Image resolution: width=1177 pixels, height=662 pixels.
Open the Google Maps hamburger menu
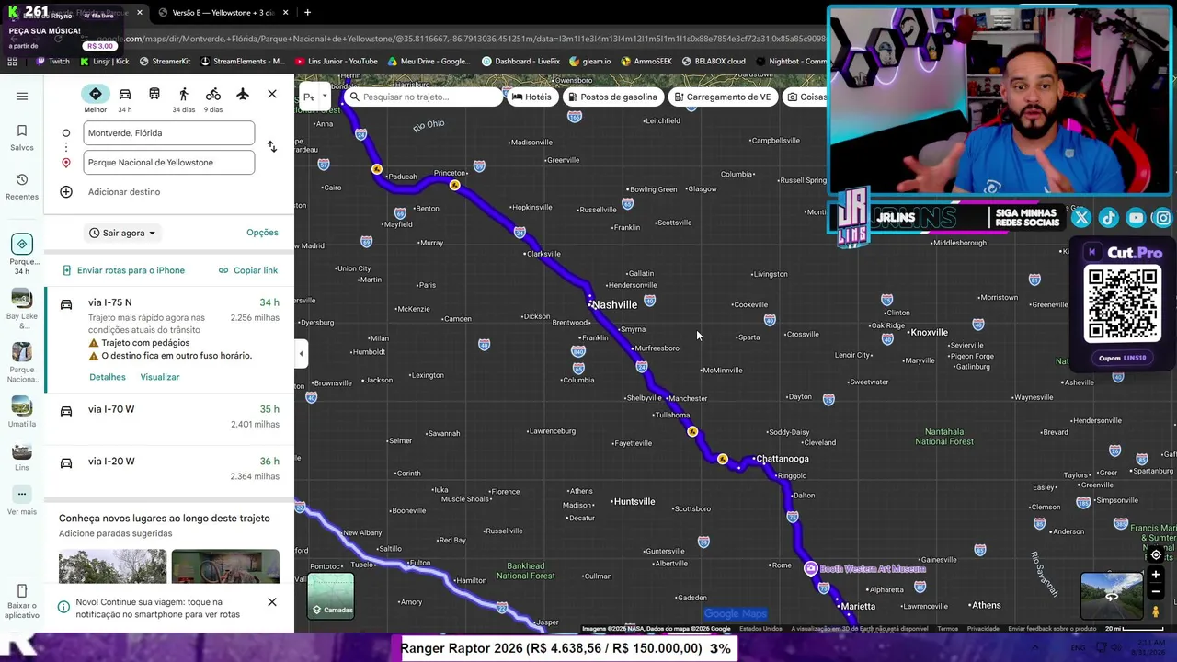[22, 96]
